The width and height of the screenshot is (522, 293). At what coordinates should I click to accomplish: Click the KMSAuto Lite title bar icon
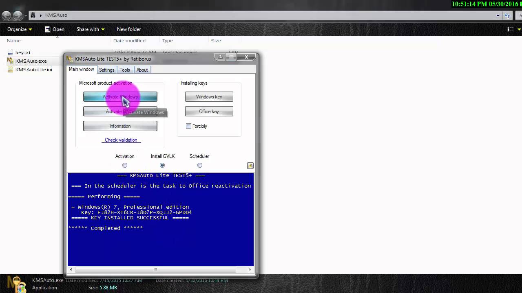point(70,59)
